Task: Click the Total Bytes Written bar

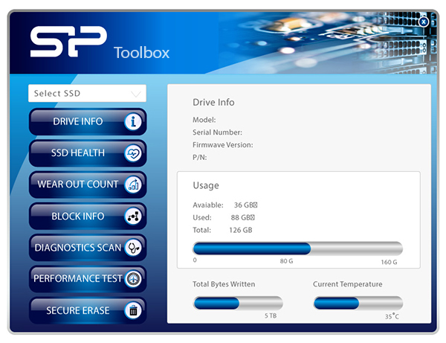Action: click(x=238, y=303)
